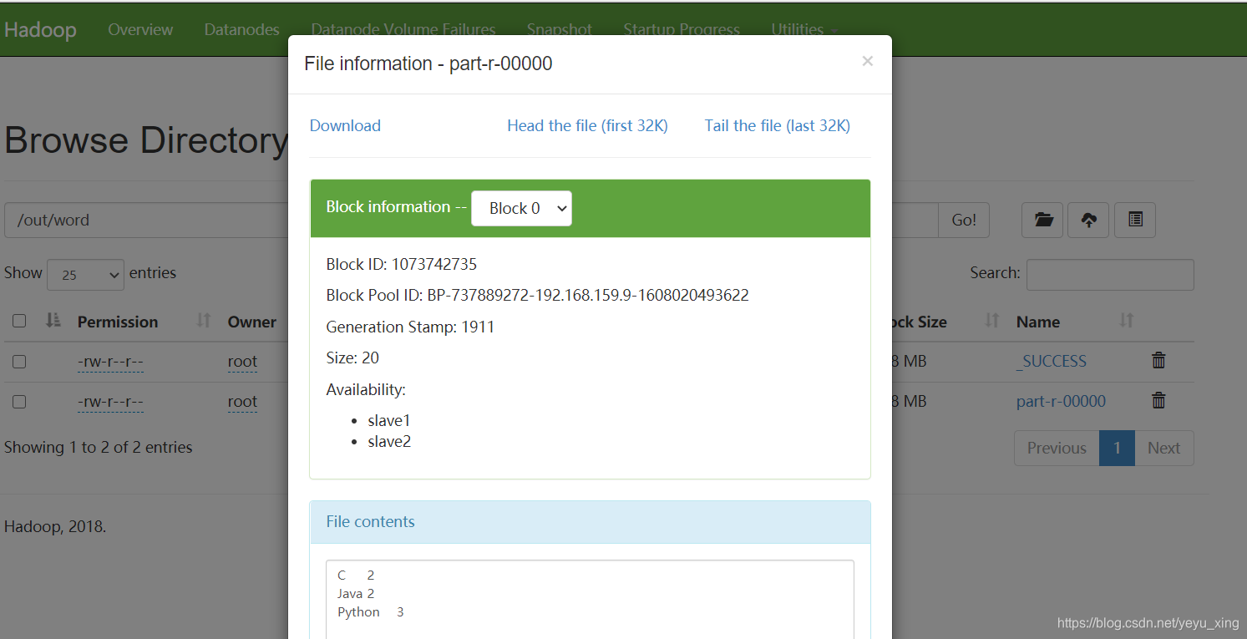Download the part-r-00000 file
Viewport: 1247px width, 639px height.
click(345, 125)
